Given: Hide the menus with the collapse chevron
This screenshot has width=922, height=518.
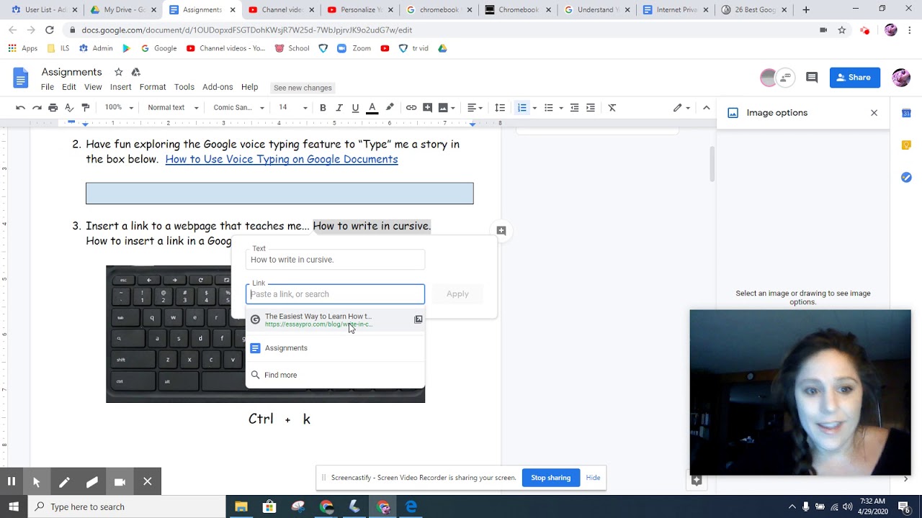Looking at the screenshot, I should coord(707,108).
